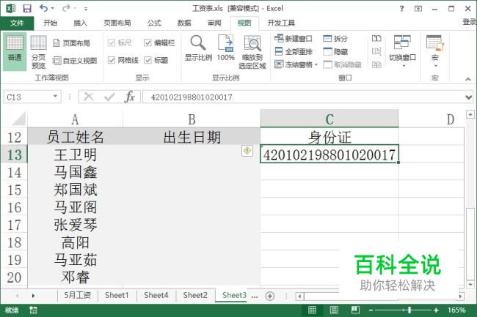This screenshot has width=477, height=317.
Task: Open the Home tab
Action: 50,23
